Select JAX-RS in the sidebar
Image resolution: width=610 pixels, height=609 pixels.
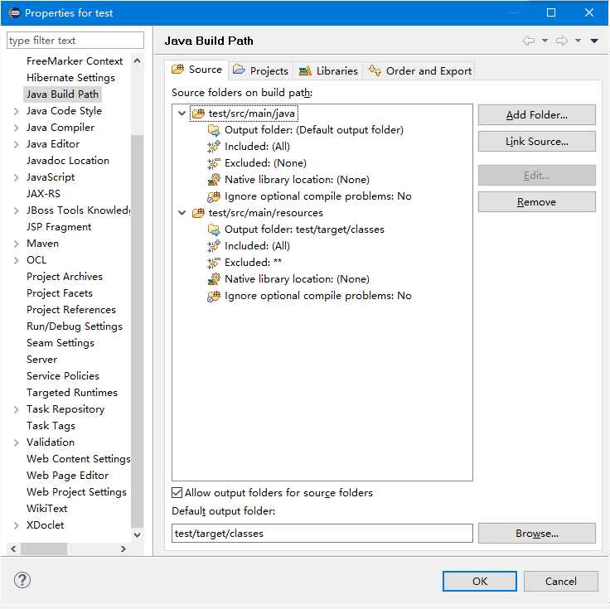43,194
